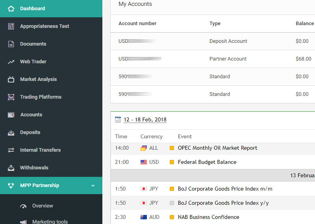The height and width of the screenshot is (224, 315).
Task: Click the Deposits tray icon
Action: (11, 132)
